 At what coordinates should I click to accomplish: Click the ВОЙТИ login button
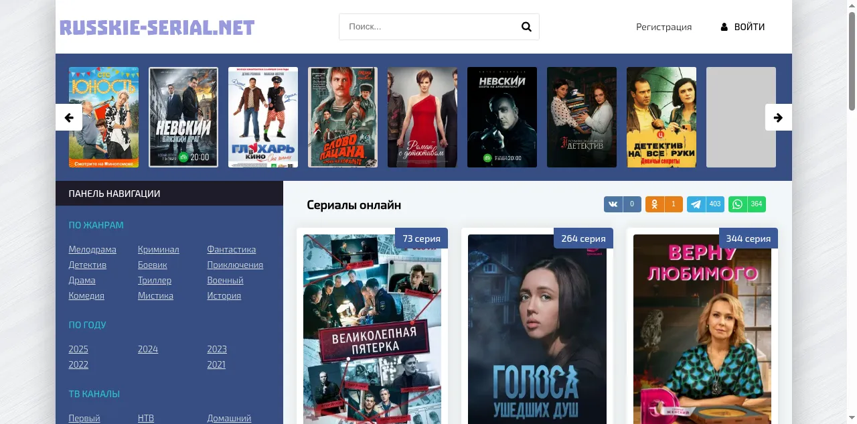point(743,27)
